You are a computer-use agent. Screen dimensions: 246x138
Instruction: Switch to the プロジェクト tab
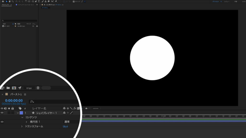tap(6, 5)
